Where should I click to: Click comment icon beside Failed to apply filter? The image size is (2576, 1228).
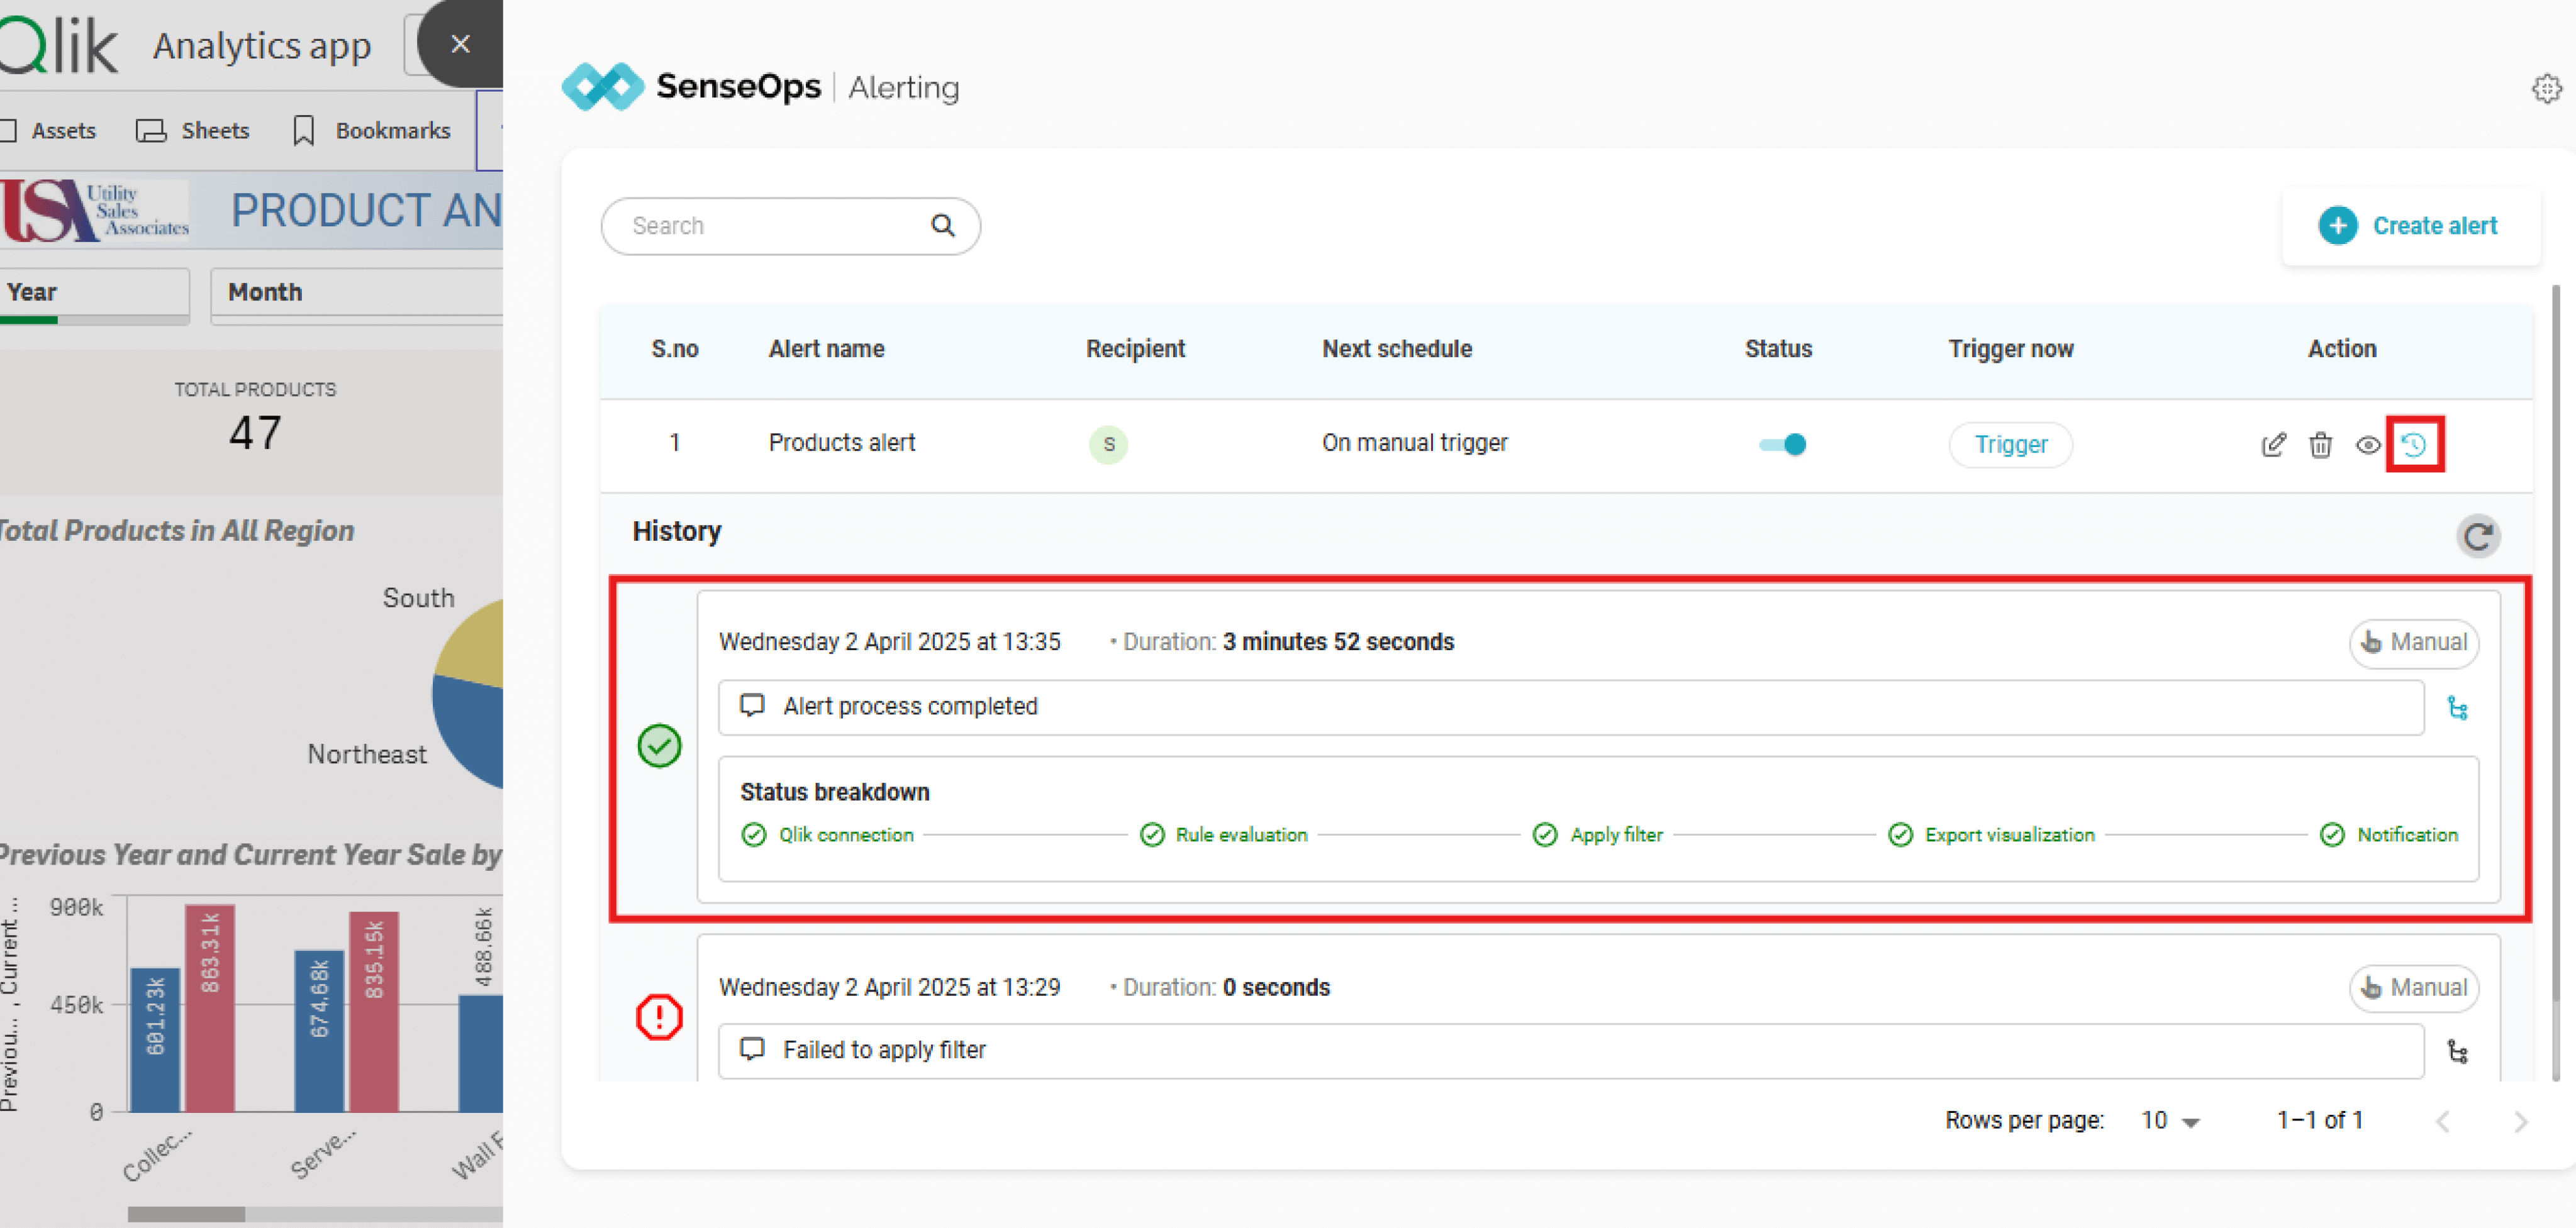tap(752, 1048)
